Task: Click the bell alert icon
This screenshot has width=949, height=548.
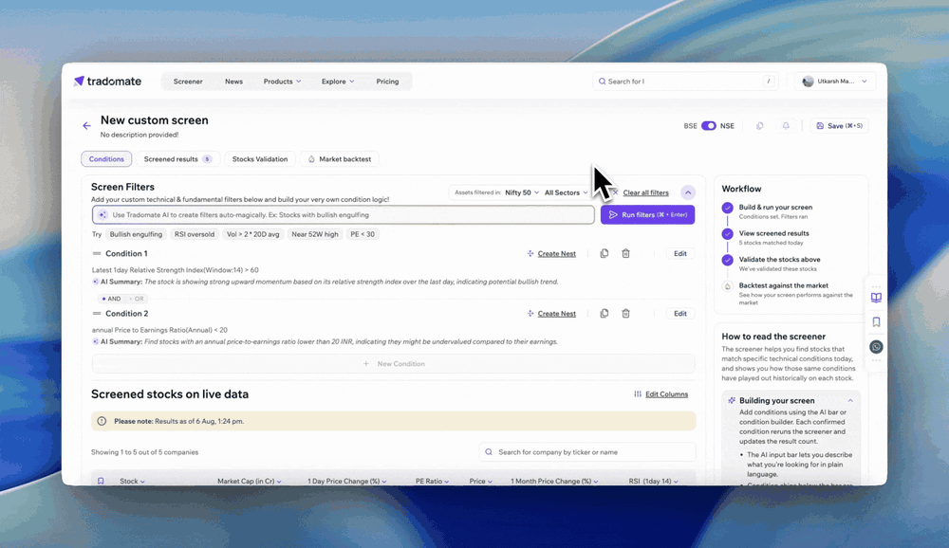Action: (x=786, y=126)
